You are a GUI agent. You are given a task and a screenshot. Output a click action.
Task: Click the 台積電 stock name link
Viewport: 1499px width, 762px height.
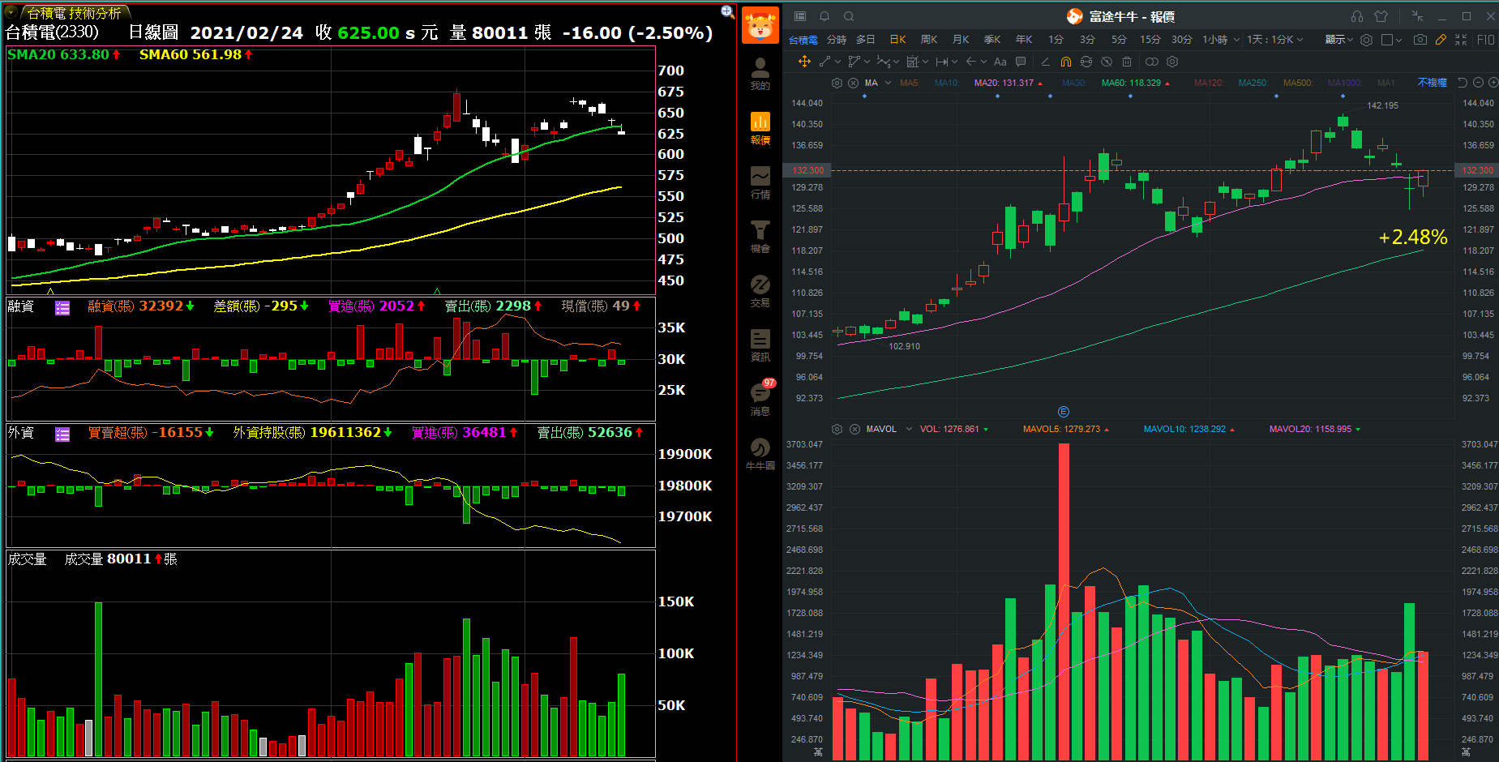click(x=803, y=39)
